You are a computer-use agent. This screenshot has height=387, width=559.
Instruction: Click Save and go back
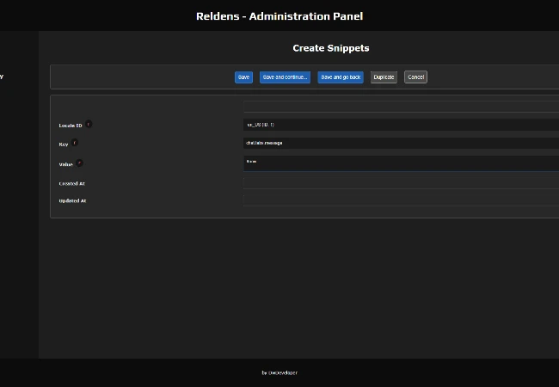(341, 77)
